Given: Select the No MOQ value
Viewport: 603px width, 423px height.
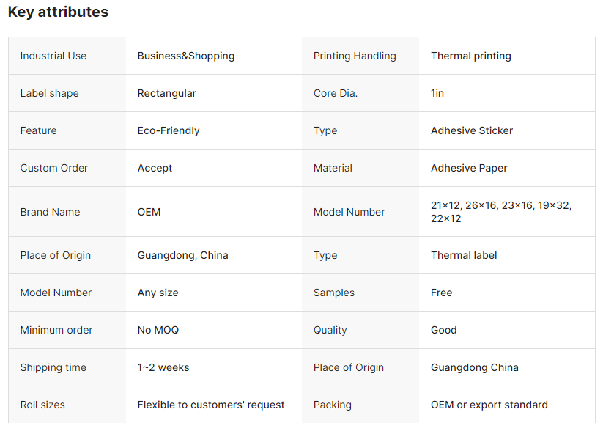Looking at the screenshot, I should 158,330.
